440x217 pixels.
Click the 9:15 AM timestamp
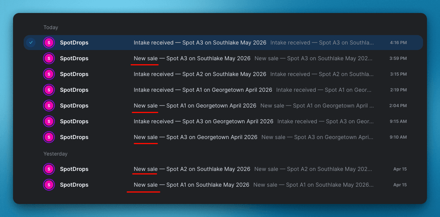click(398, 121)
